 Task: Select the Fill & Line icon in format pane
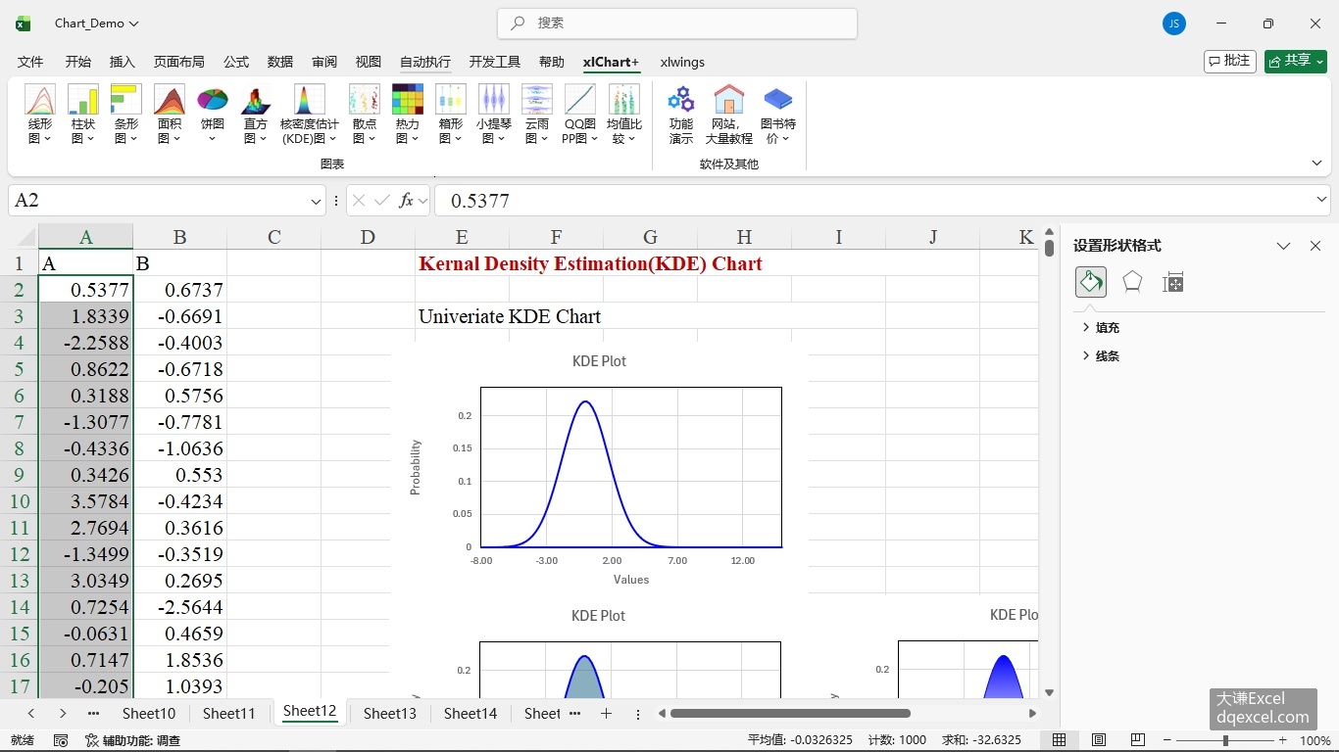coord(1091,282)
